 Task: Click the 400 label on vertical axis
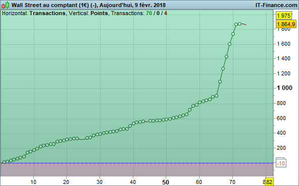(281, 133)
